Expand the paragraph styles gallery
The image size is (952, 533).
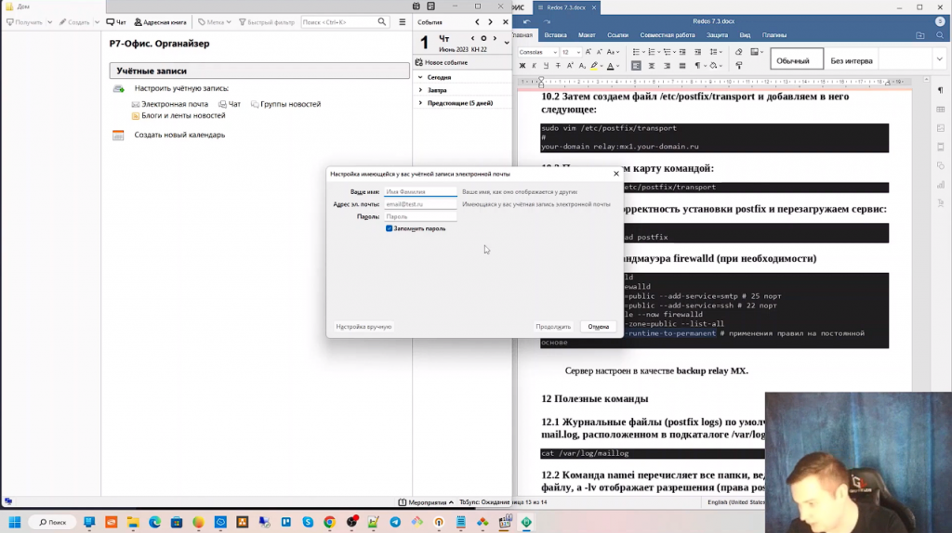coord(939,59)
